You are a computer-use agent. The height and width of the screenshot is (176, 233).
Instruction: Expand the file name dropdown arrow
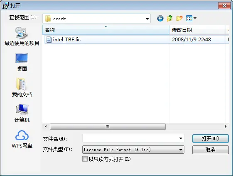[181, 138]
